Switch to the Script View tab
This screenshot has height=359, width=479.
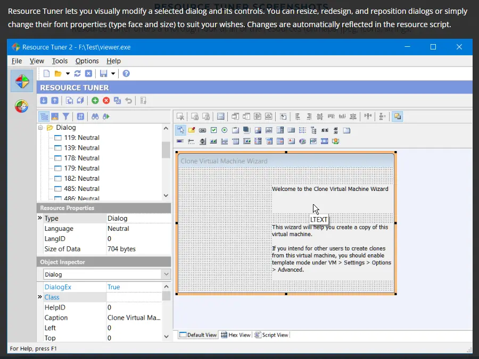[271, 335]
